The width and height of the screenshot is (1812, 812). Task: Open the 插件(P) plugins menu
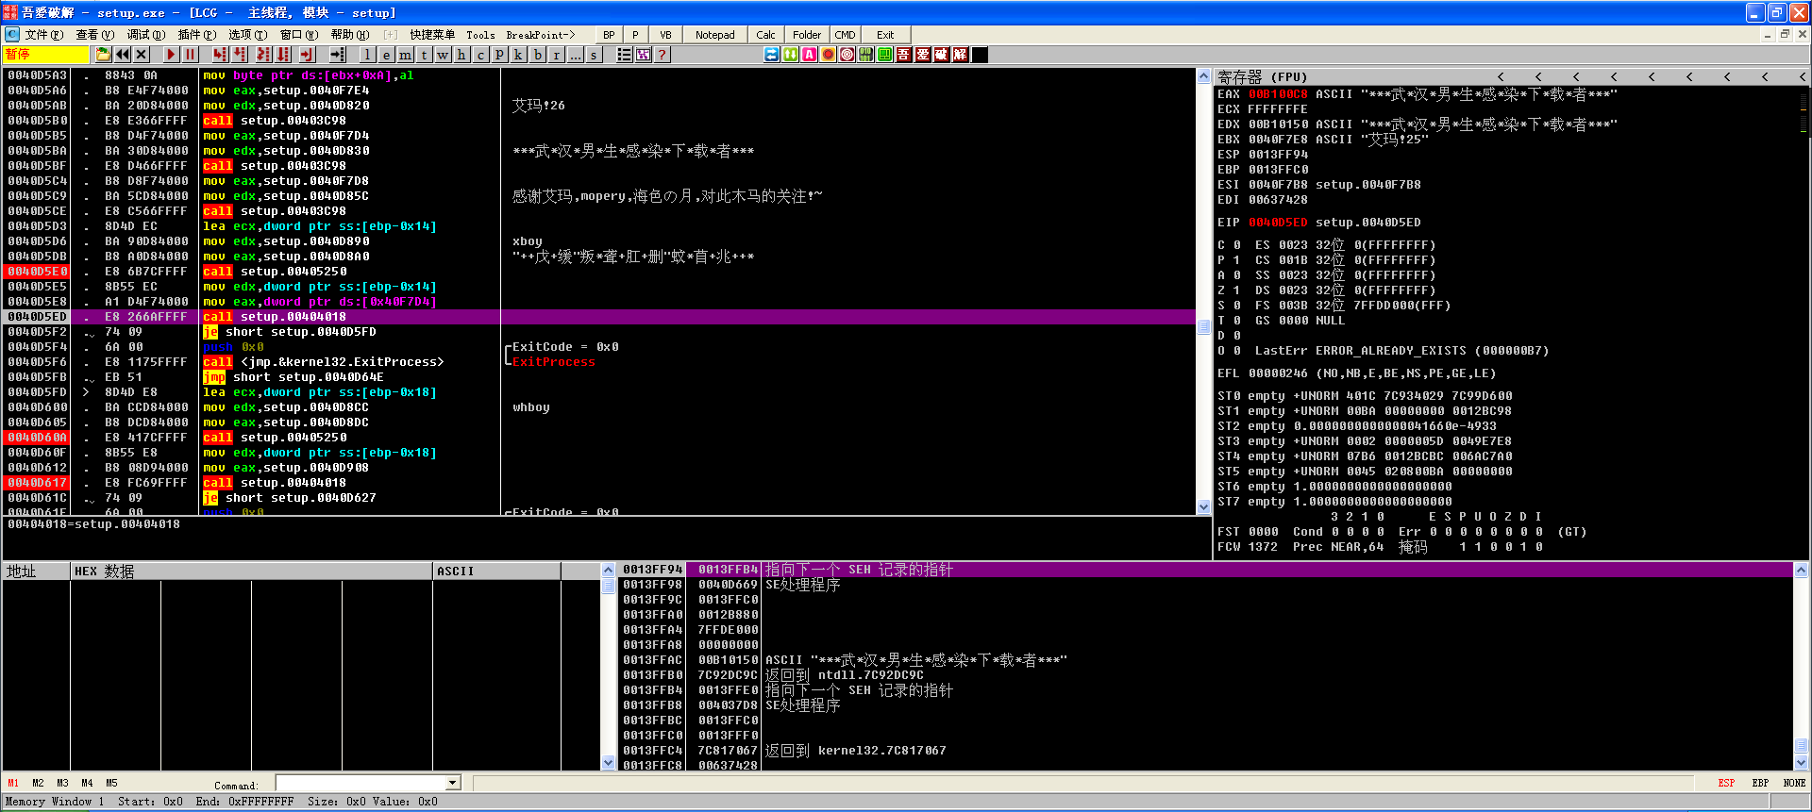pos(196,35)
